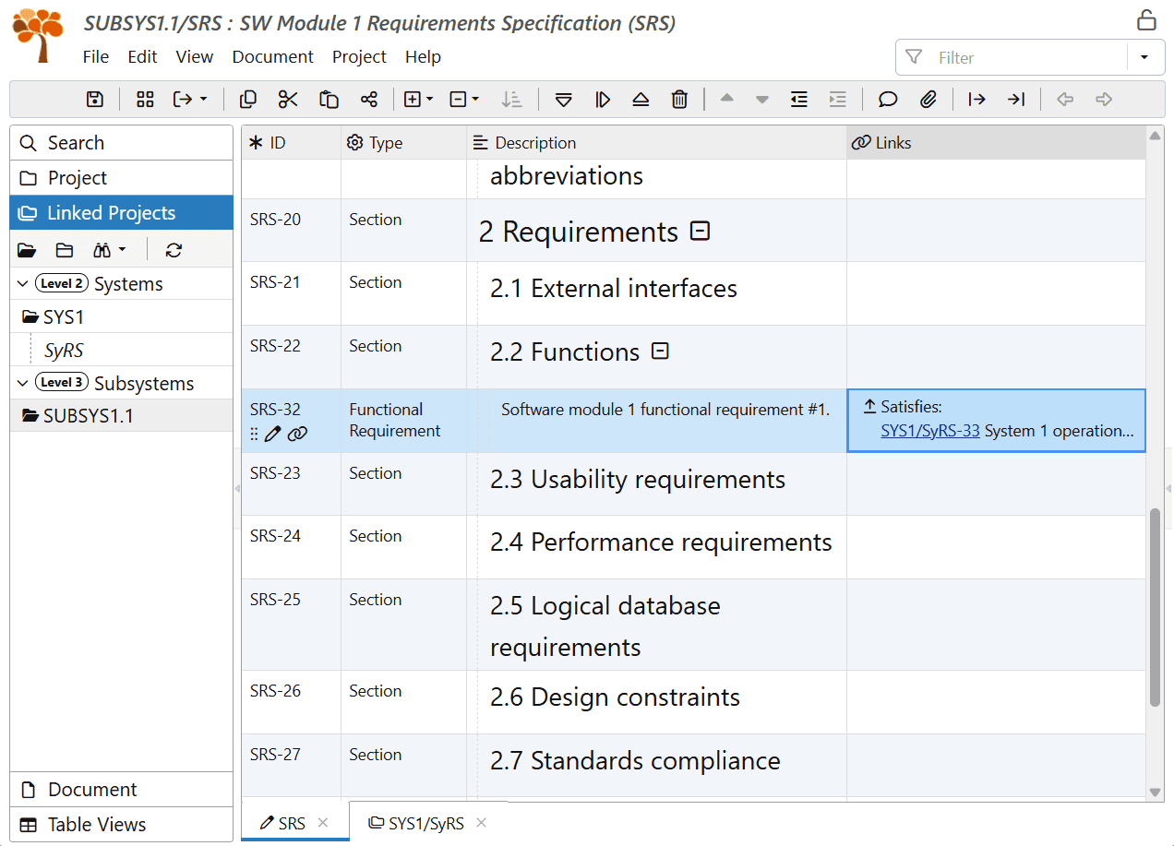The width and height of the screenshot is (1174, 846).
Task: Collapse the 2 Requirements section
Action: pyautogui.click(x=701, y=232)
